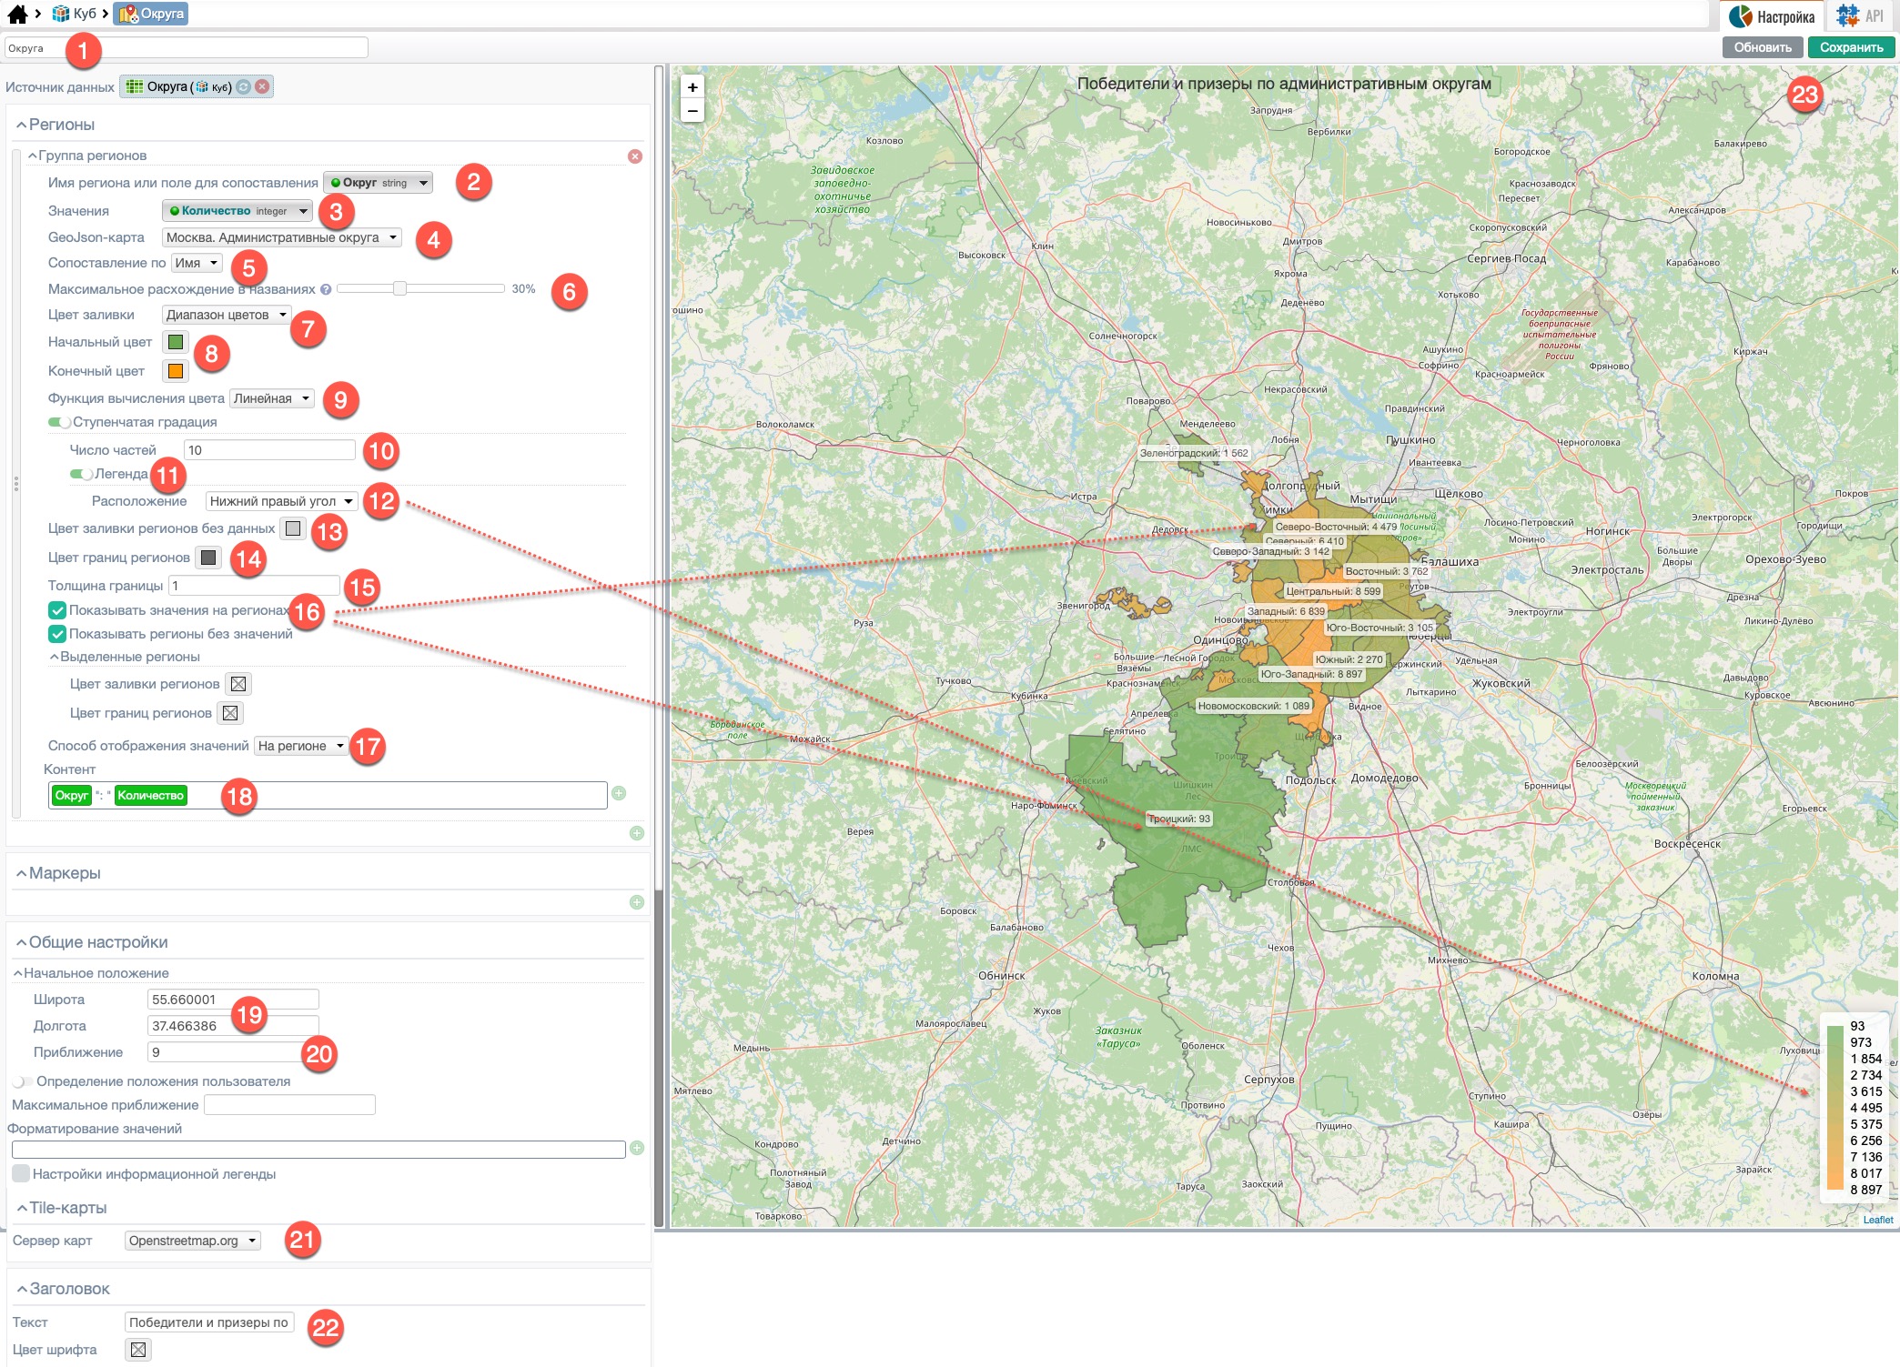Screen dimensions: 1900x1367
Task: Add content field with green plus icon
Action: click(x=619, y=794)
